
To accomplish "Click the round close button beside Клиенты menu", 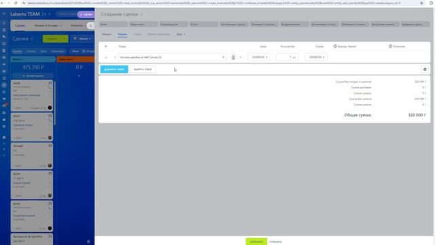I will 90,26.
